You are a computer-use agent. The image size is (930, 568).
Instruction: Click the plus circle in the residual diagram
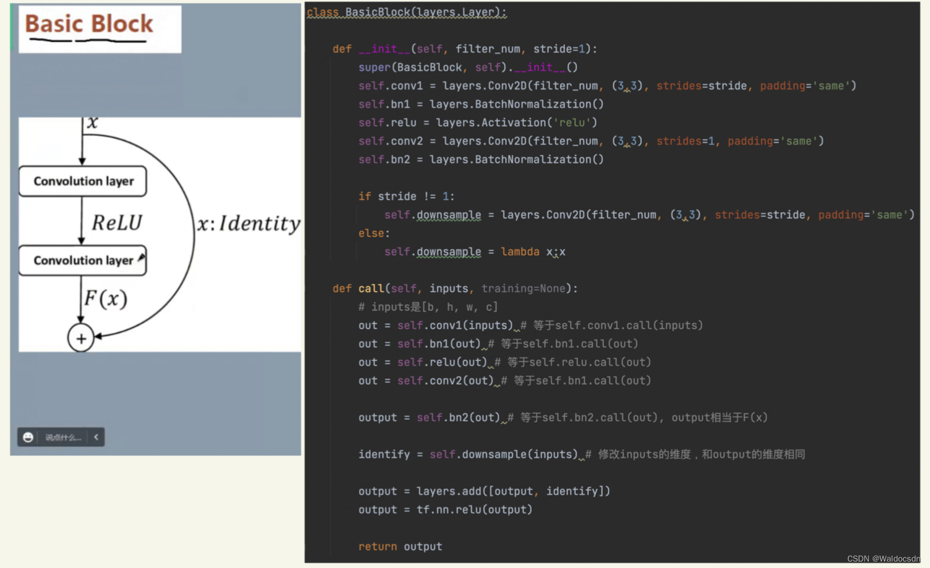81,338
